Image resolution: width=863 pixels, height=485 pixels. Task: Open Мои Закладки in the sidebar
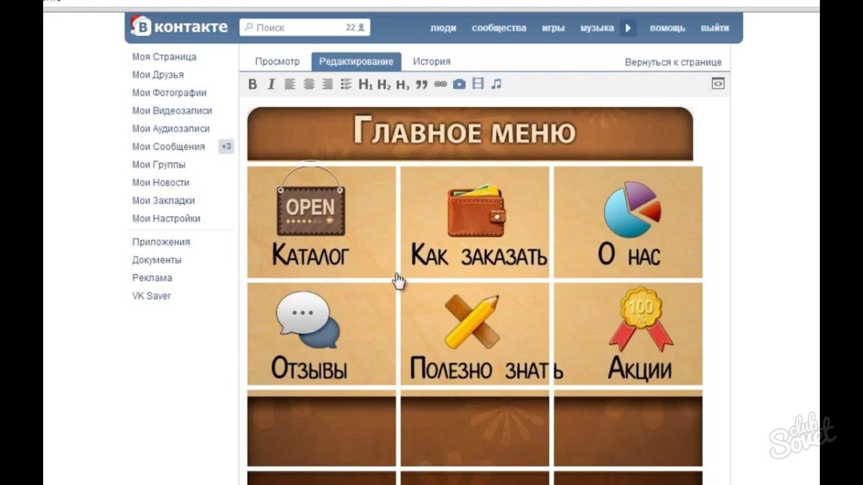(163, 200)
